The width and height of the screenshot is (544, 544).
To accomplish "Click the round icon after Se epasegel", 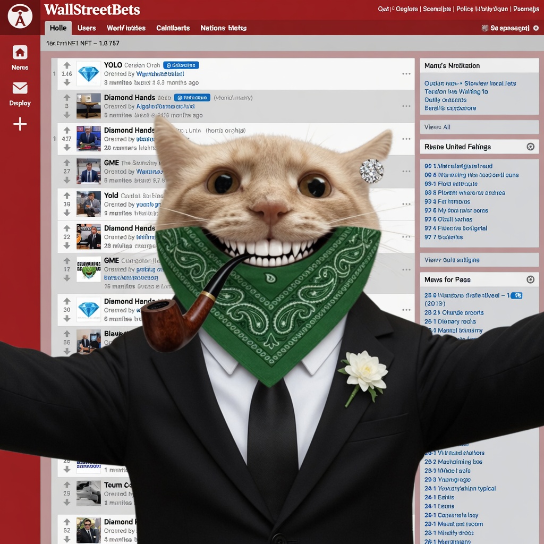I will tap(536, 28).
